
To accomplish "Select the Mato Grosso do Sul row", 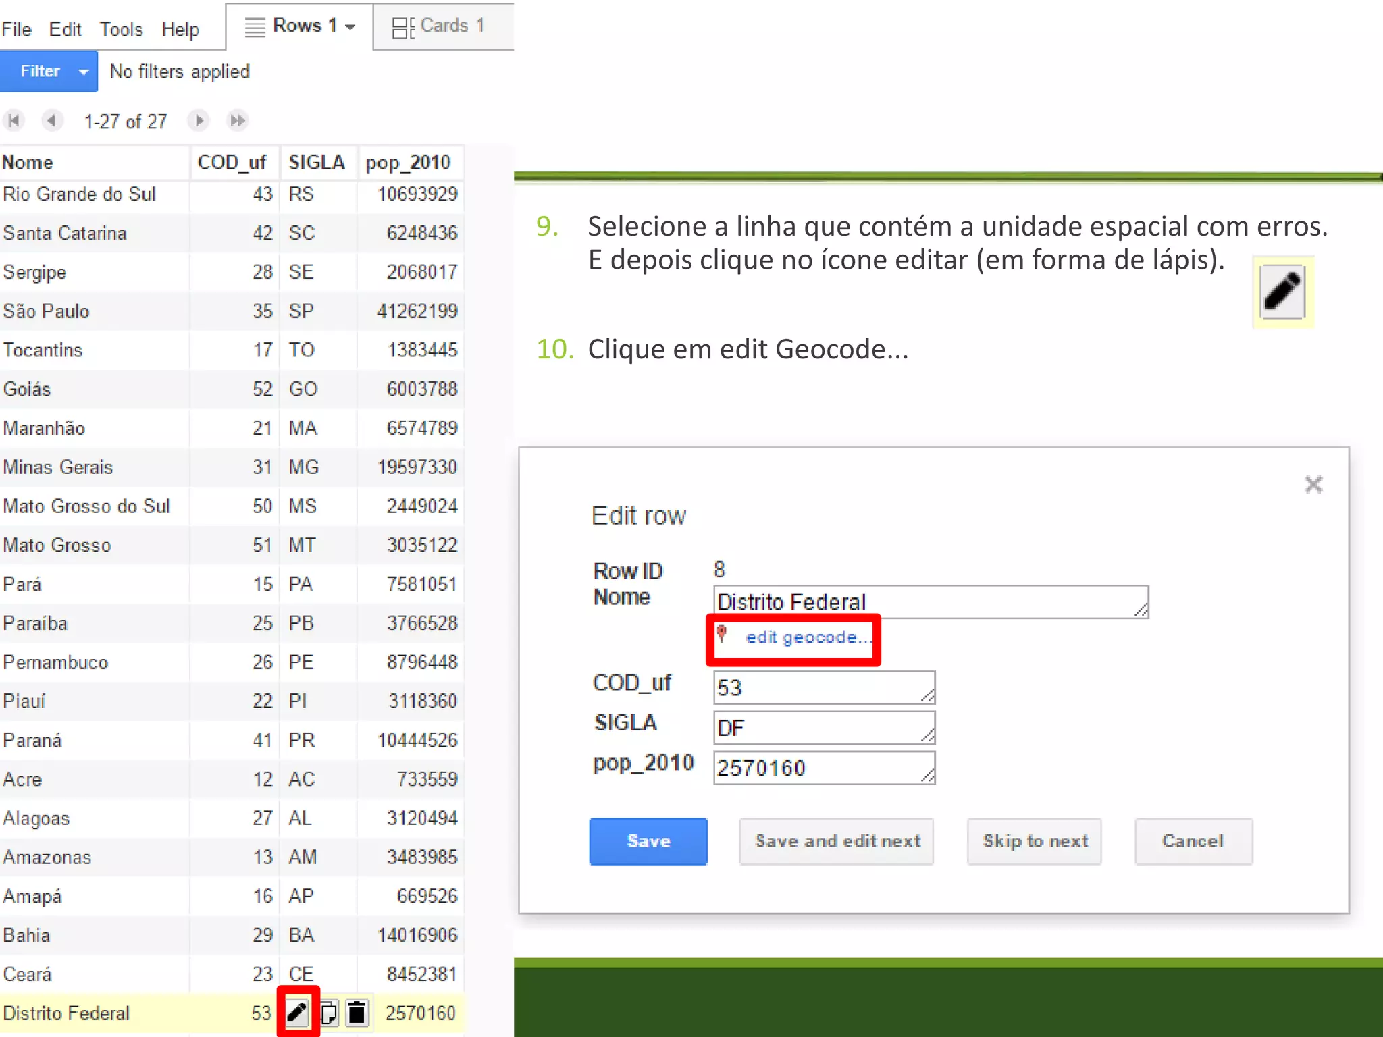I will point(232,506).
